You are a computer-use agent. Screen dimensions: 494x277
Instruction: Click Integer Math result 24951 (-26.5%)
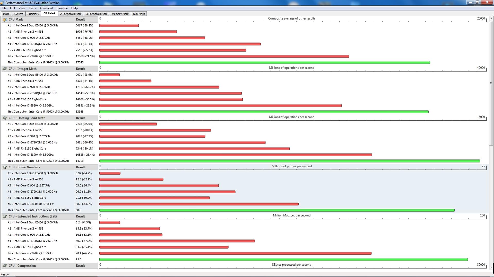tap(85, 106)
